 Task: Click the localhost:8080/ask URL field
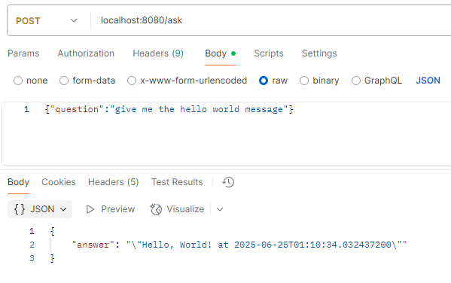click(x=142, y=20)
